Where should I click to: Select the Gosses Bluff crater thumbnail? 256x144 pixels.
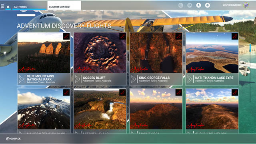(x=100, y=53)
